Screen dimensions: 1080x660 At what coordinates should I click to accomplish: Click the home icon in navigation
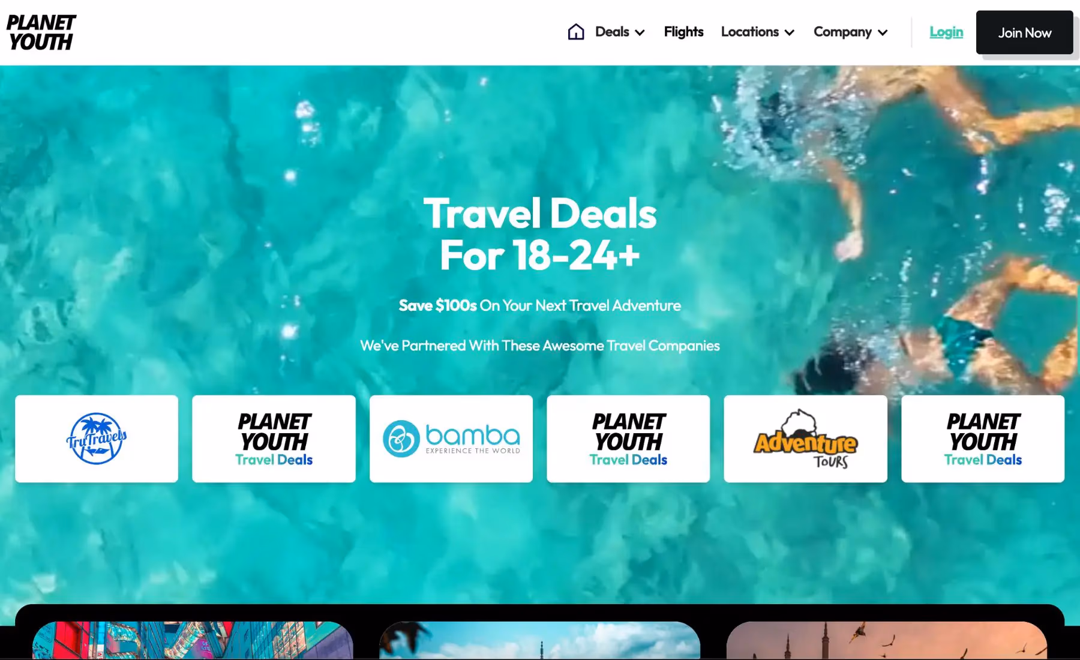[x=576, y=32]
